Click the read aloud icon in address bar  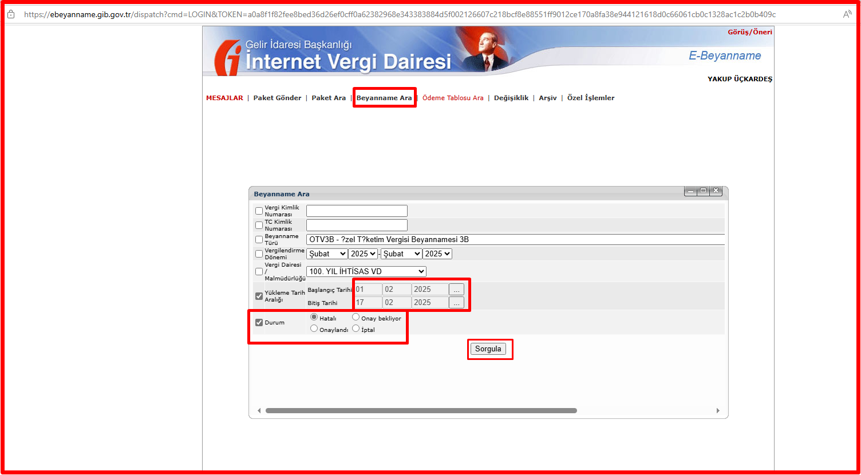(847, 14)
